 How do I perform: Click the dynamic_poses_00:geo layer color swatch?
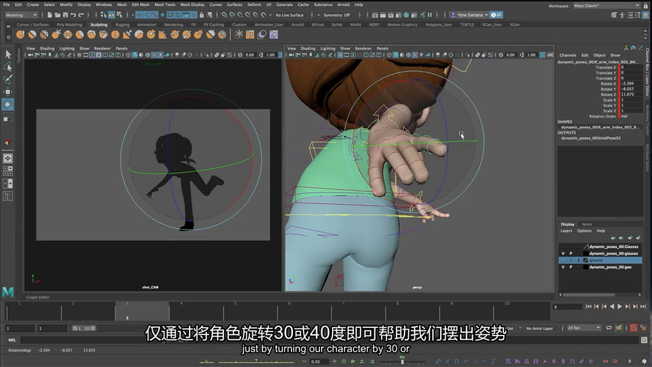point(586,267)
